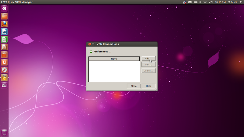The width and height of the screenshot is (244, 137).
Task: Open the 10:10 PM clock menu
Action: click(x=220, y=2)
